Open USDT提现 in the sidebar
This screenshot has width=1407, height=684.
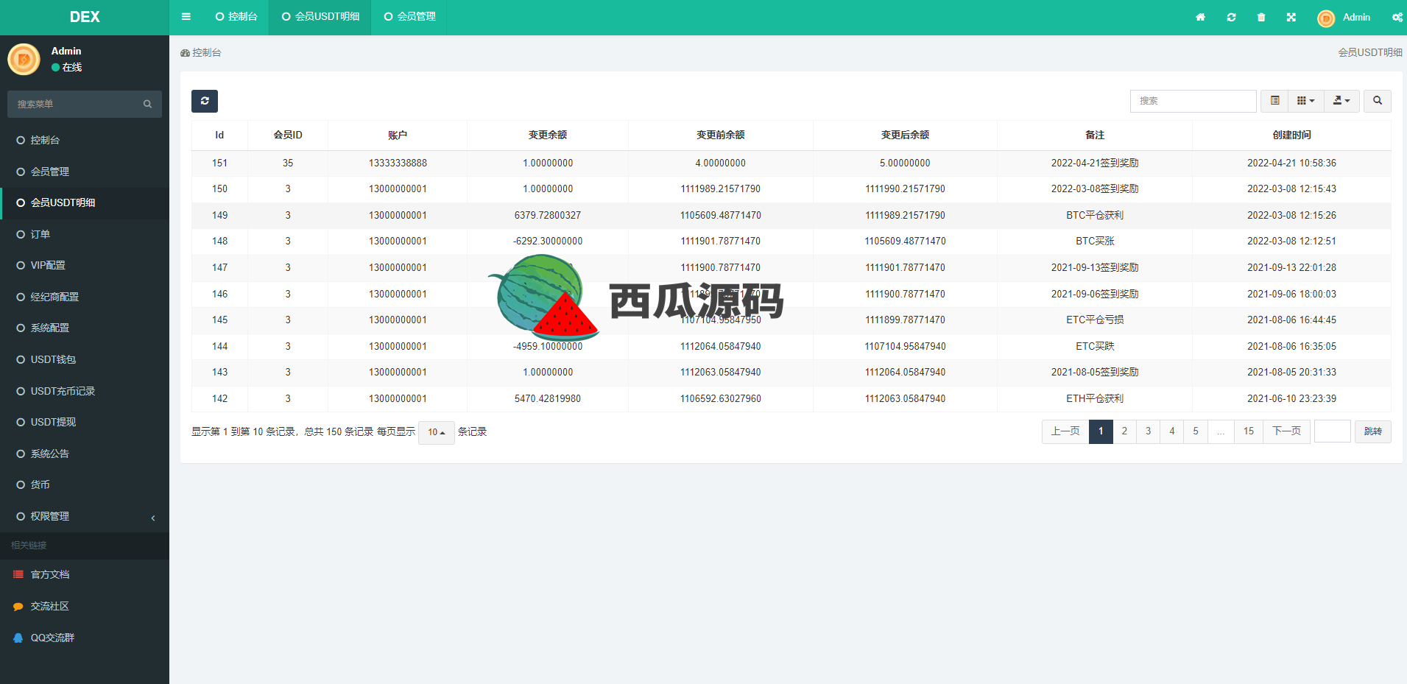tap(85, 422)
